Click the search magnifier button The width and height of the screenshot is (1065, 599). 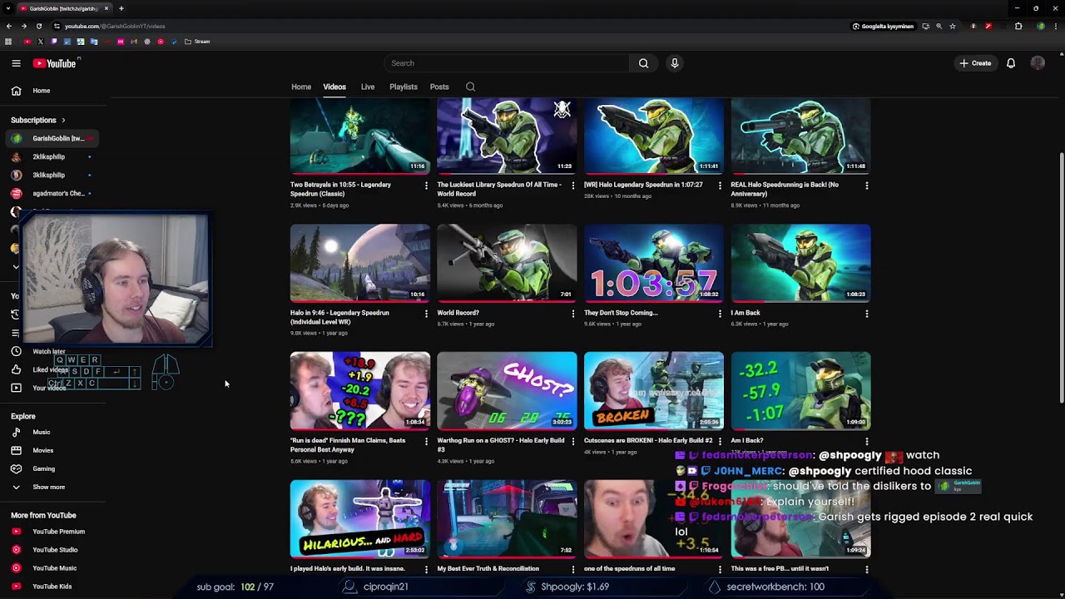pyautogui.click(x=643, y=63)
